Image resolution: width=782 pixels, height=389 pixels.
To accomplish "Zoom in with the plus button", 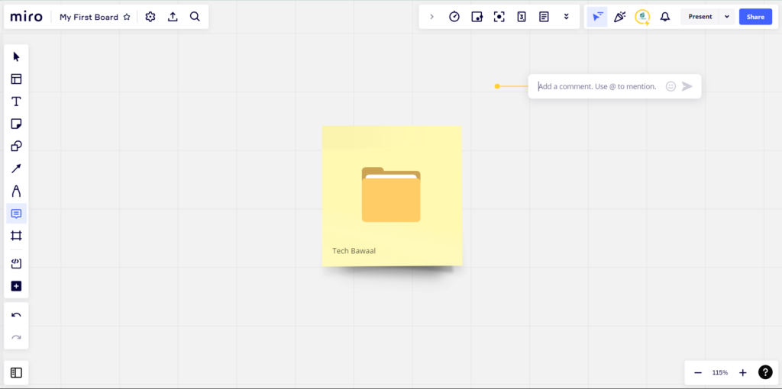I will pos(742,373).
